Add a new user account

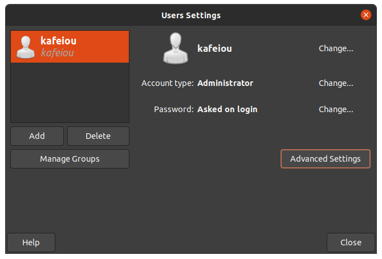click(x=37, y=136)
